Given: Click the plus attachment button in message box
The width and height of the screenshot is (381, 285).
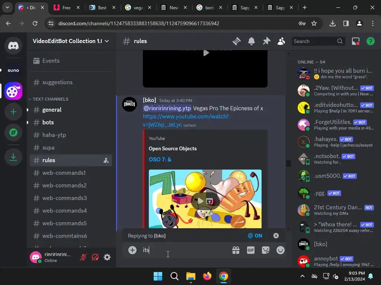Looking at the screenshot, I should 132,250.
